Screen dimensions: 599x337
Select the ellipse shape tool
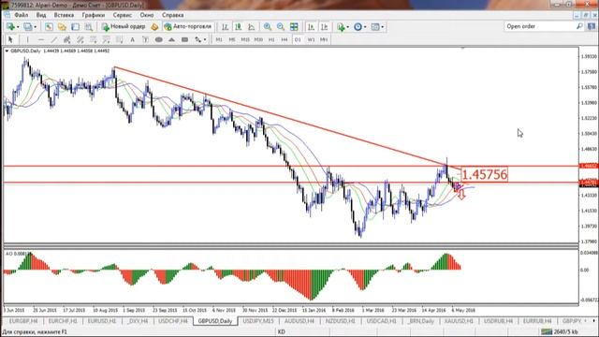click(x=158, y=39)
